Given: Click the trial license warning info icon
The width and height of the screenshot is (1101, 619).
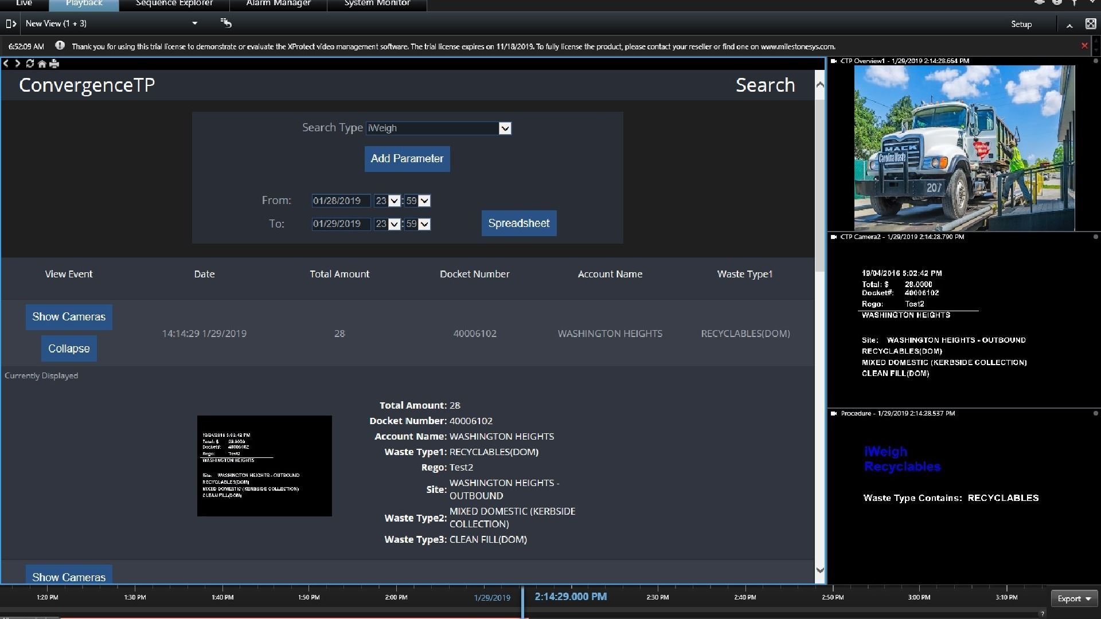Looking at the screenshot, I should (x=60, y=46).
